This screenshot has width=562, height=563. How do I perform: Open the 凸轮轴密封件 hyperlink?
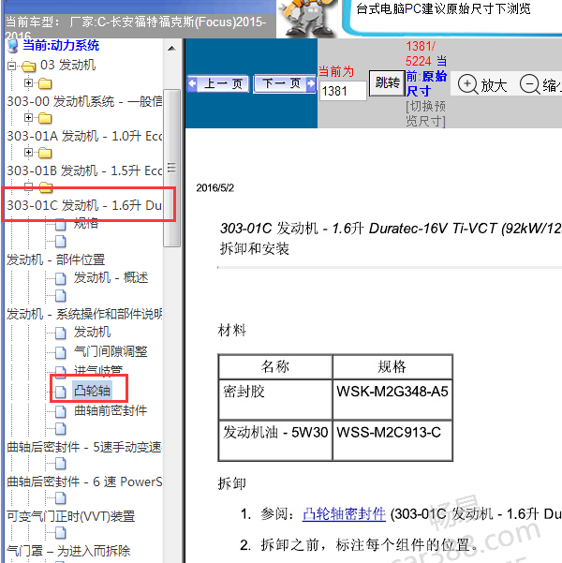[344, 514]
